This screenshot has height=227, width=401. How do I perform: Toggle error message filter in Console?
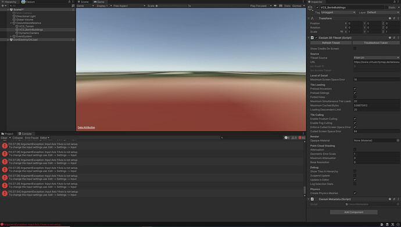click(x=302, y=138)
